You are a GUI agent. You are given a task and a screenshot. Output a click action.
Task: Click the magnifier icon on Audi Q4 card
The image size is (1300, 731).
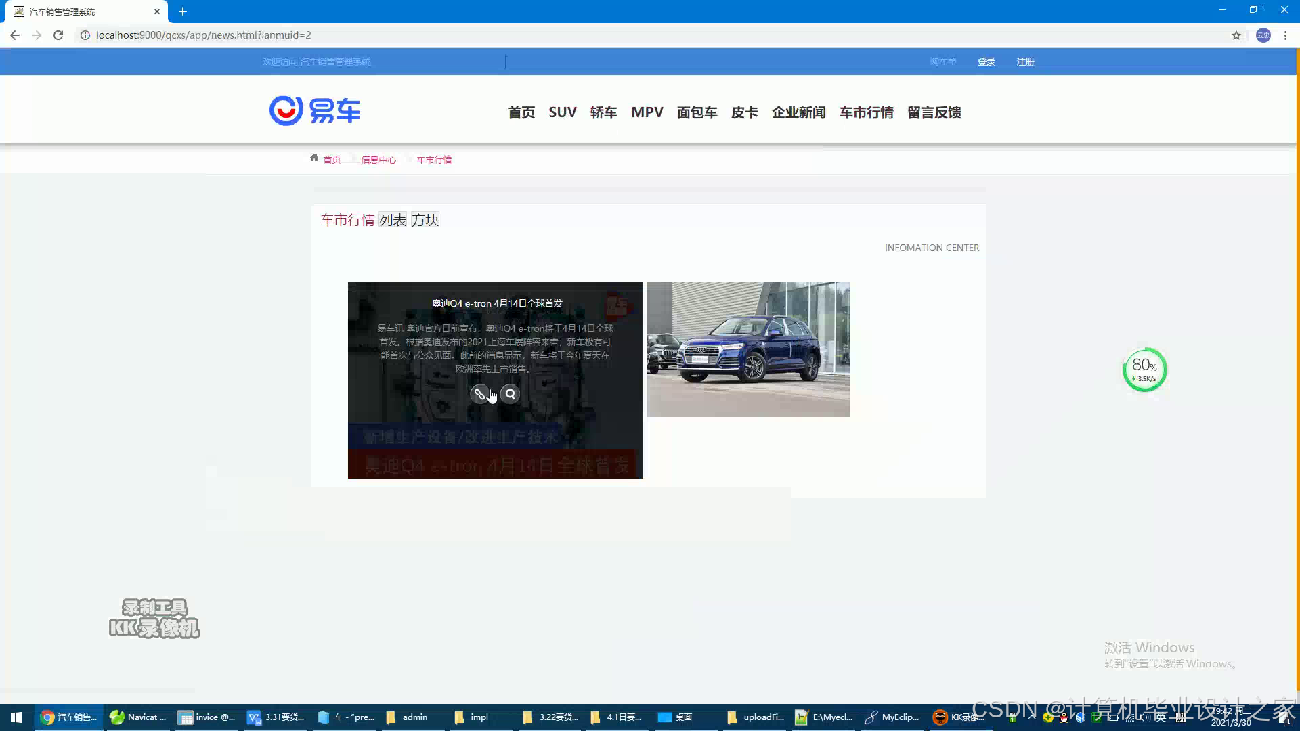[511, 394]
